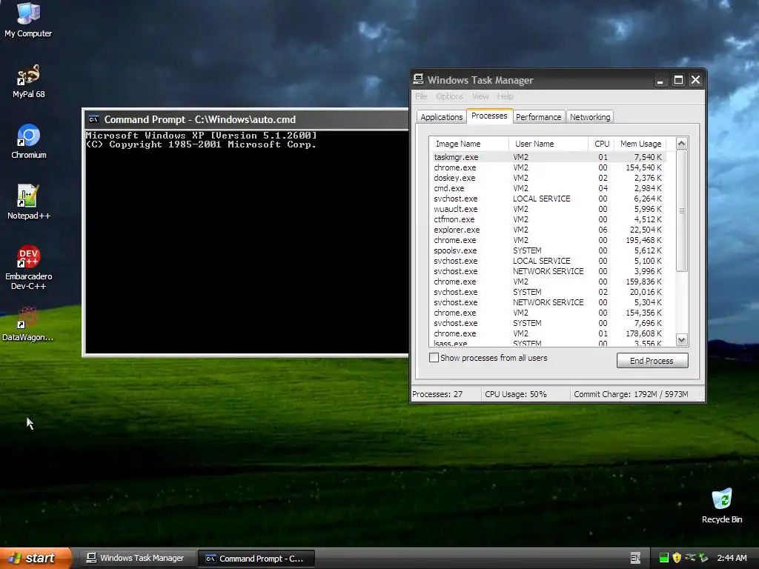Screen dimensions: 759x569
Task: Select chrome.exe row using 159,836 K
Action: coord(548,282)
